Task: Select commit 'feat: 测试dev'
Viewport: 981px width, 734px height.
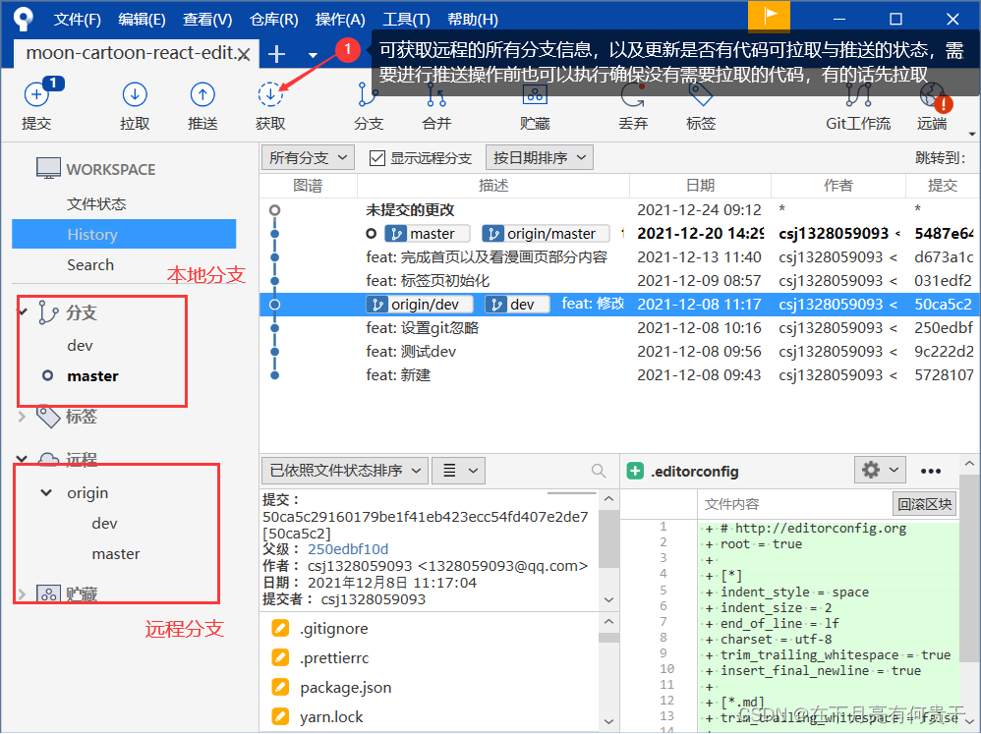Action: [619, 352]
